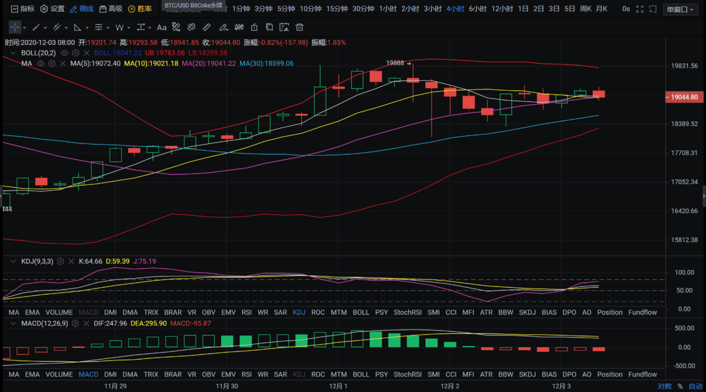Toggle BOLL indicator visibility eye
The image size is (706, 392).
pyautogui.click(x=64, y=53)
